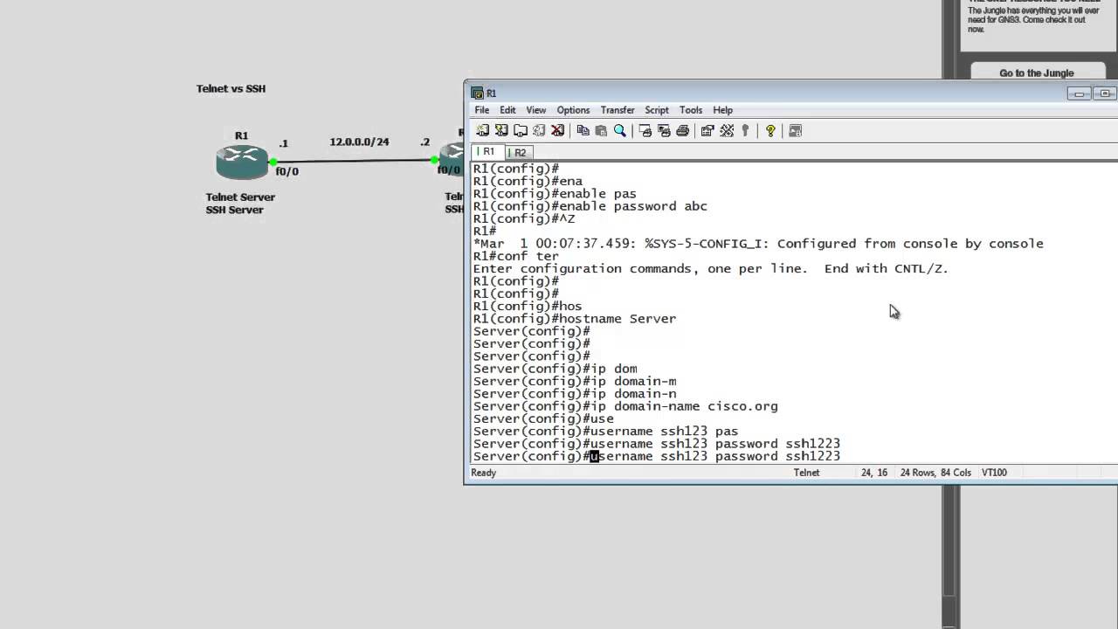Switch to the R1 session tab

487,152
